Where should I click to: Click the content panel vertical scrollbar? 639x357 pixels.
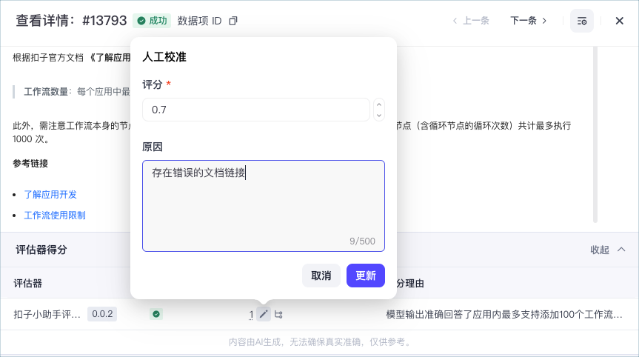coord(595,135)
